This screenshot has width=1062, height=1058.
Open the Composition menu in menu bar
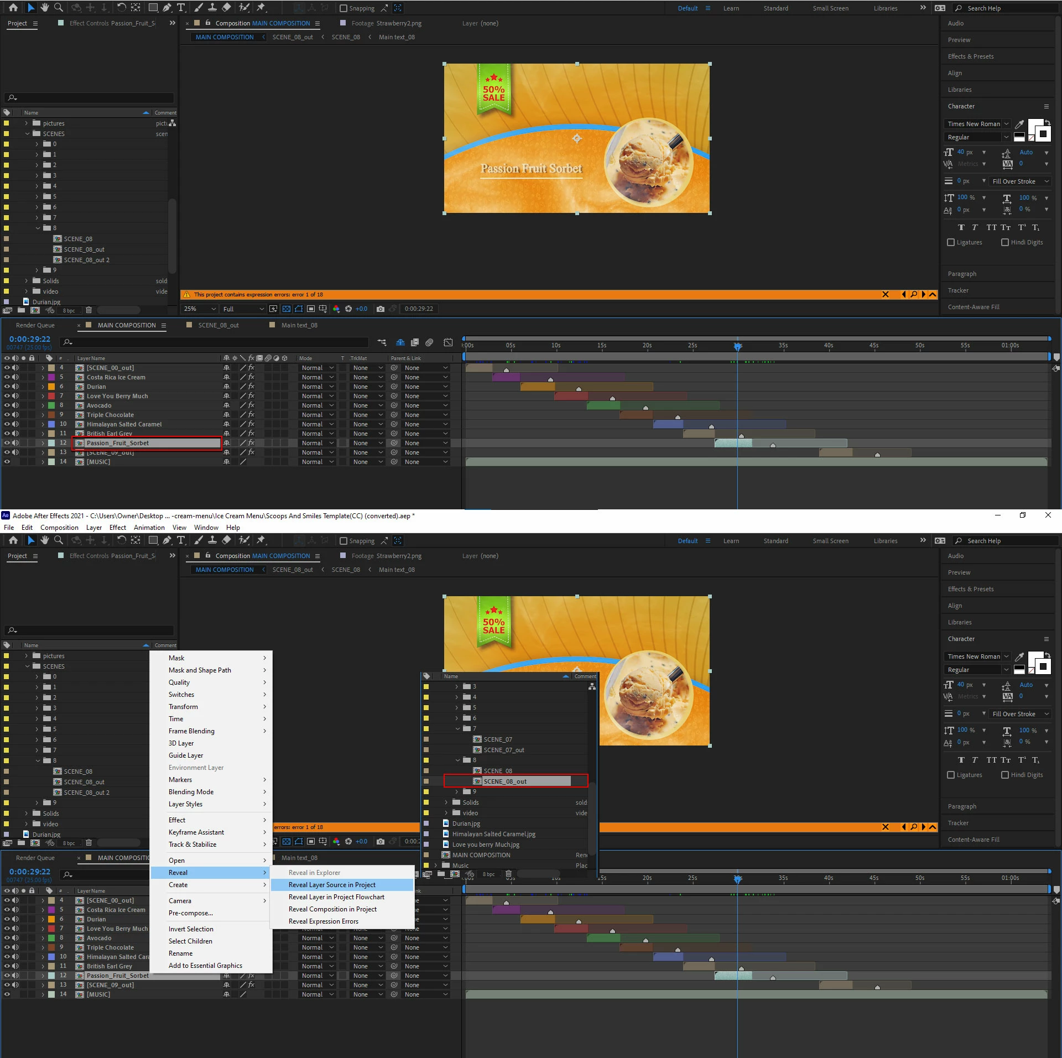click(x=59, y=528)
